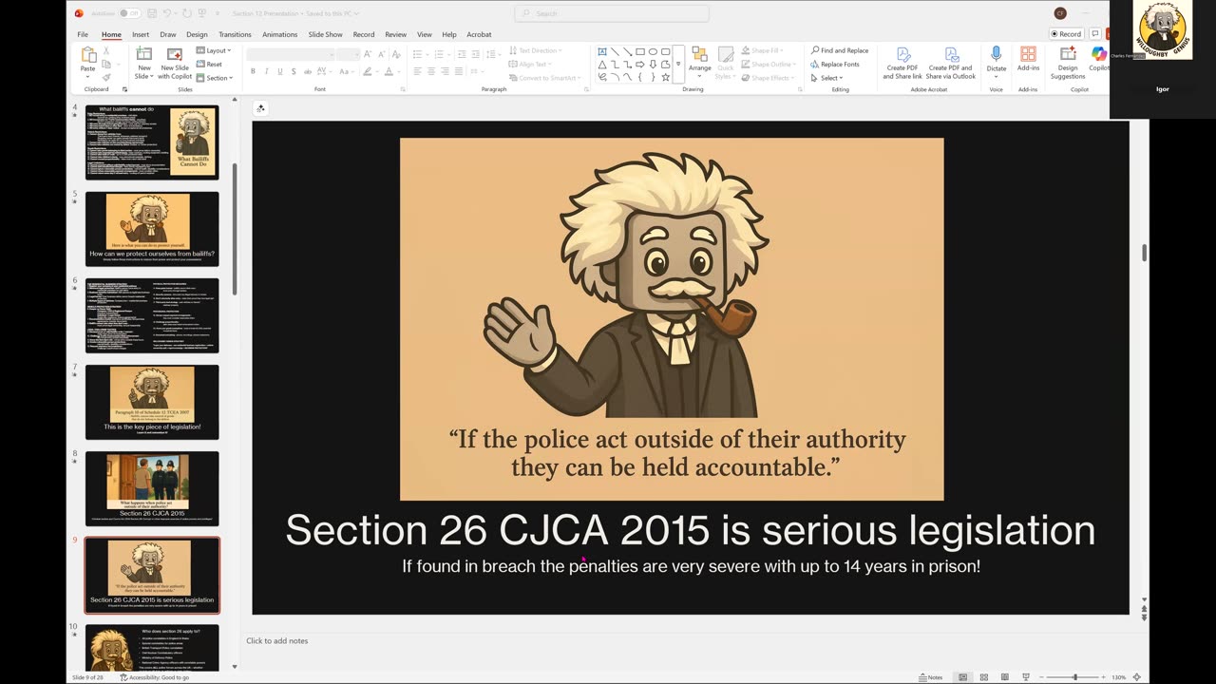Select slide 5 thumbnail about bailiffs
This screenshot has height=684, width=1216.
click(152, 228)
